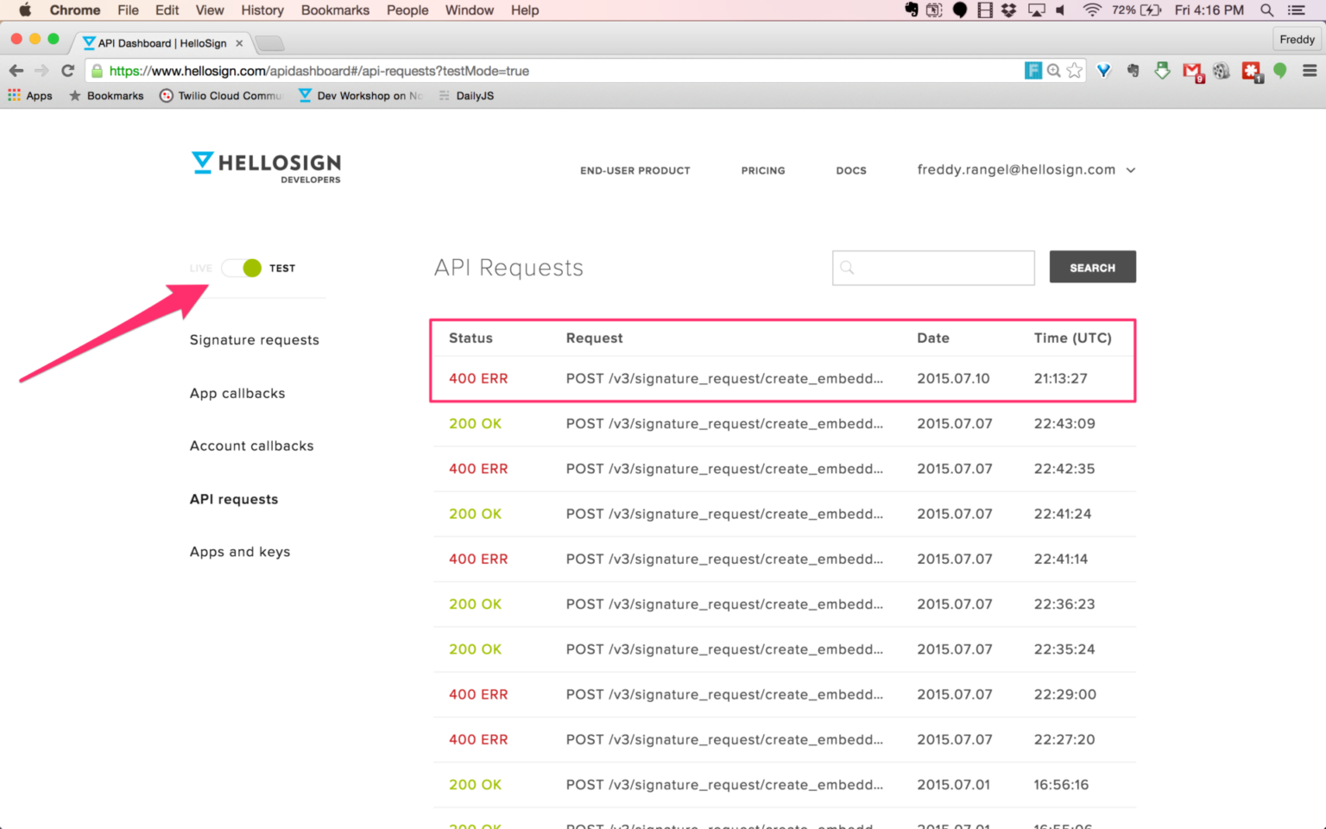
Task: Click the Gmail extension icon
Action: [x=1192, y=71]
